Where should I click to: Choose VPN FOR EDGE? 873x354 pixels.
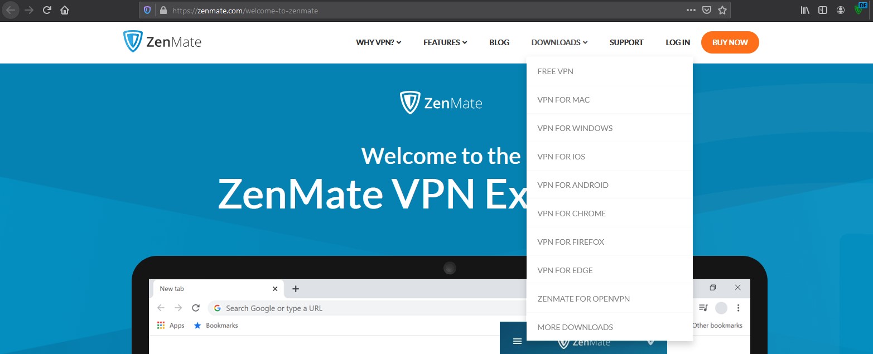click(610, 270)
